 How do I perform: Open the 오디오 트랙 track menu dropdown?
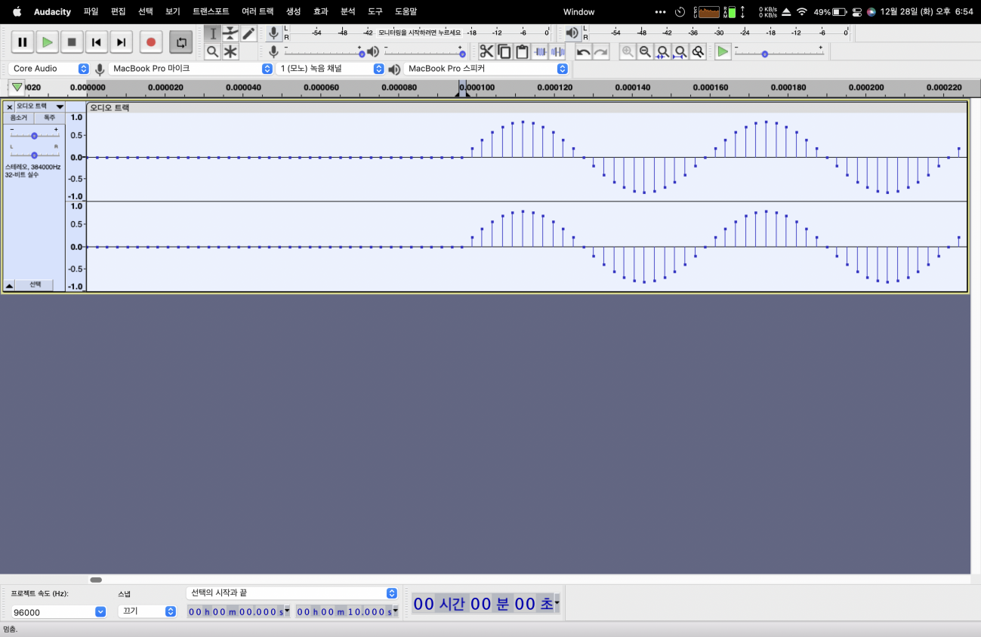point(40,107)
